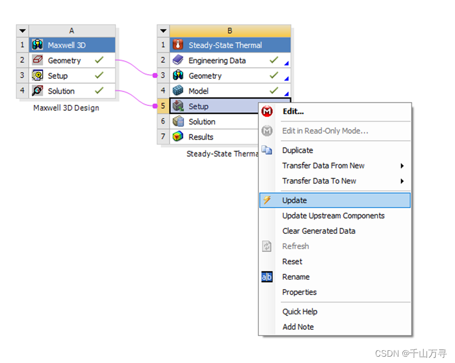This screenshot has width=455, height=363.
Task: Click the Model mesh cube icon
Action: click(x=178, y=91)
